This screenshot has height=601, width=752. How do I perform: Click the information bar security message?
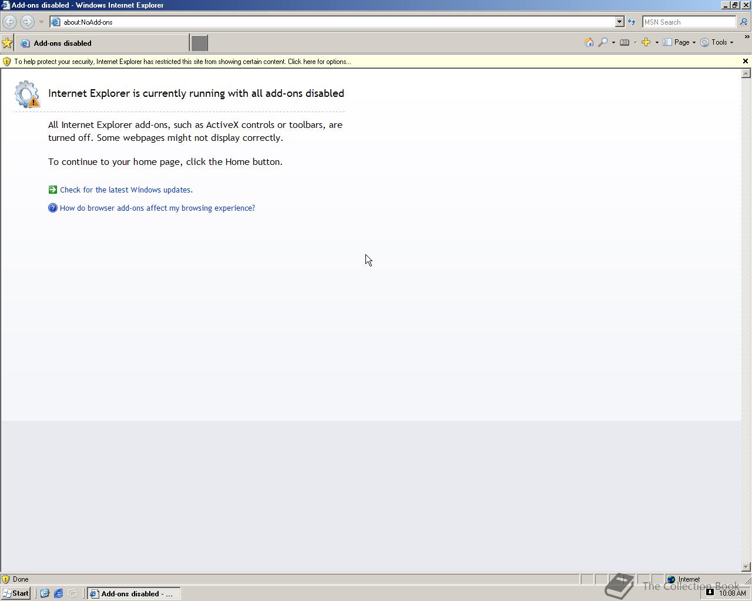click(183, 62)
